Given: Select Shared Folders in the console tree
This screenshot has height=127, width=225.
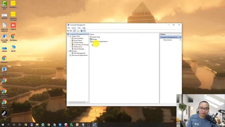Looking at the screenshot, I should pyautogui.click(x=78, y=43).
